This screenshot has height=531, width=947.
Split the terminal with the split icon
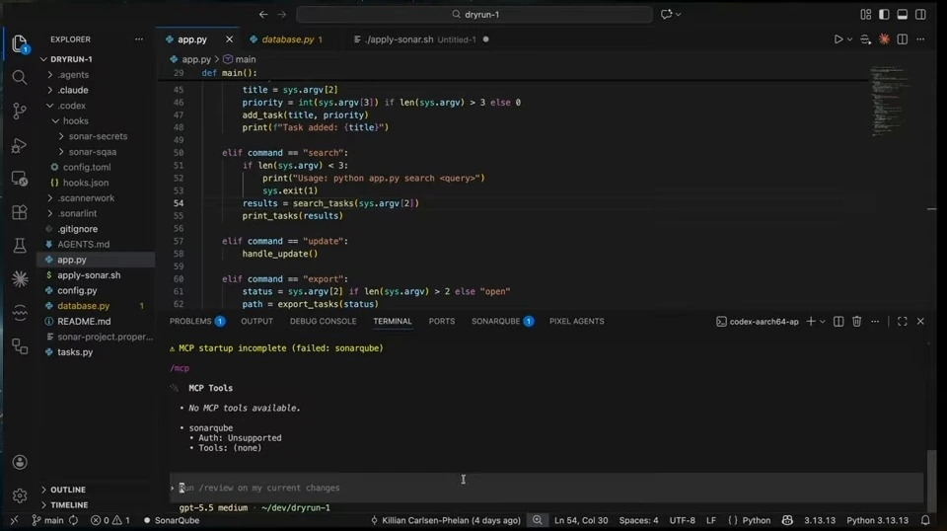pos(838,322)
